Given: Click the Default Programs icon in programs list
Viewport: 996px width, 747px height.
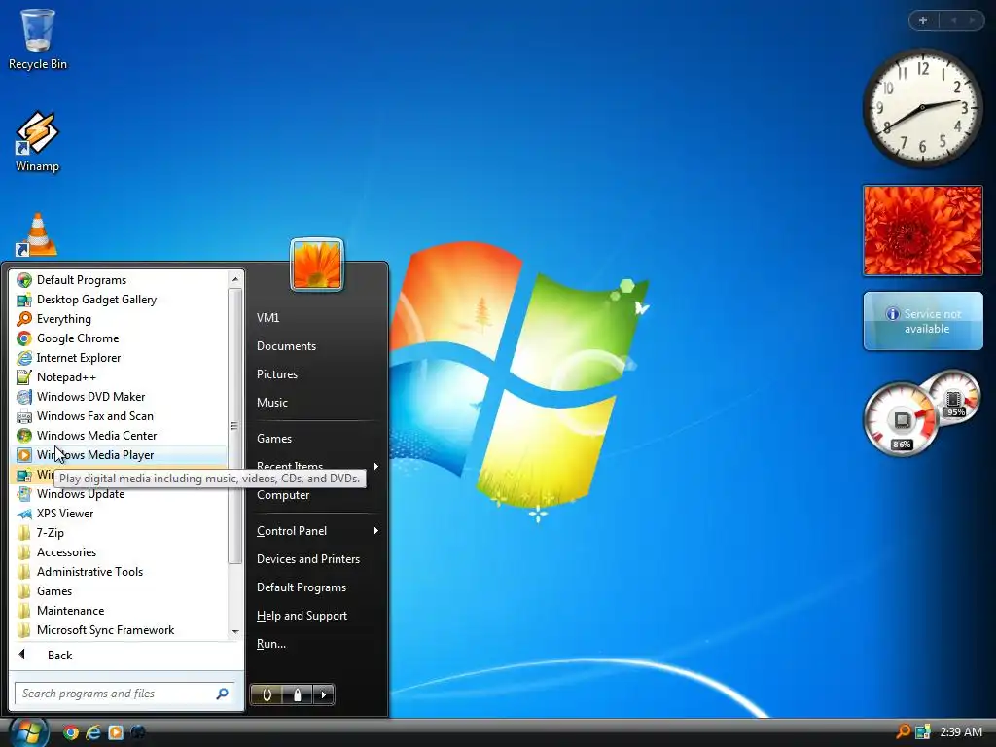Looking at the screenshot, I should (24, 280).
